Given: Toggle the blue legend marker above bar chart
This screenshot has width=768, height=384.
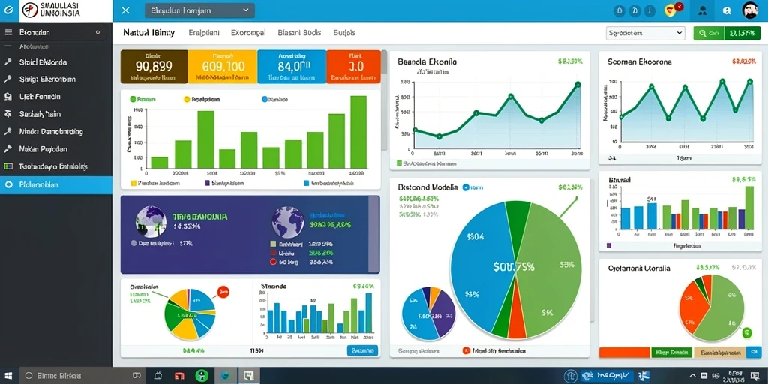Looking at the screenshot, I should [x=265, y=99].
